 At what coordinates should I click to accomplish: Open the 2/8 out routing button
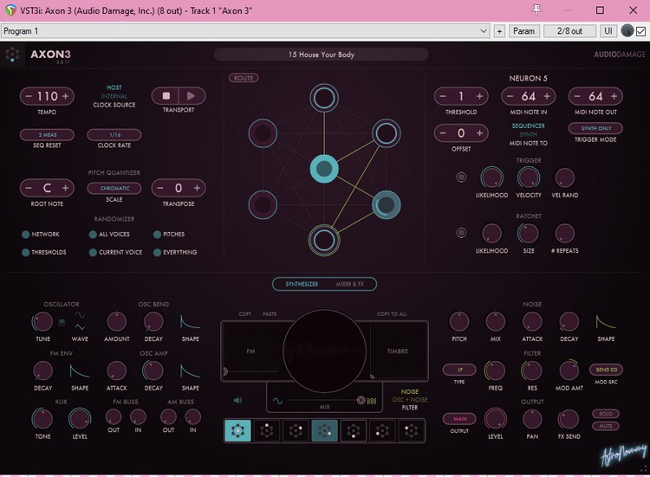569,31
